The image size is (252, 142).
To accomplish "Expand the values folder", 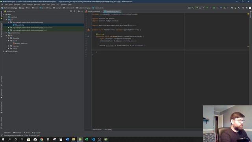I will [9, 49].
